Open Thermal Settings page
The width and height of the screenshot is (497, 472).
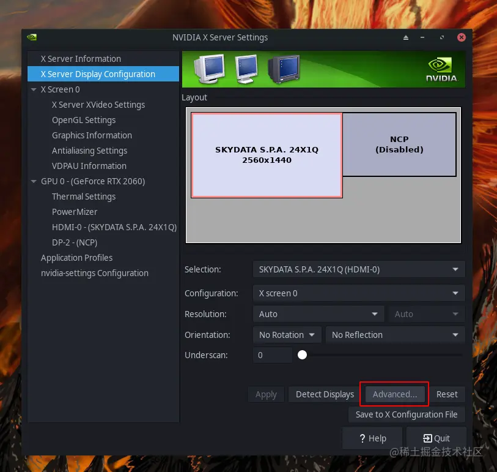tap(103, 197)
